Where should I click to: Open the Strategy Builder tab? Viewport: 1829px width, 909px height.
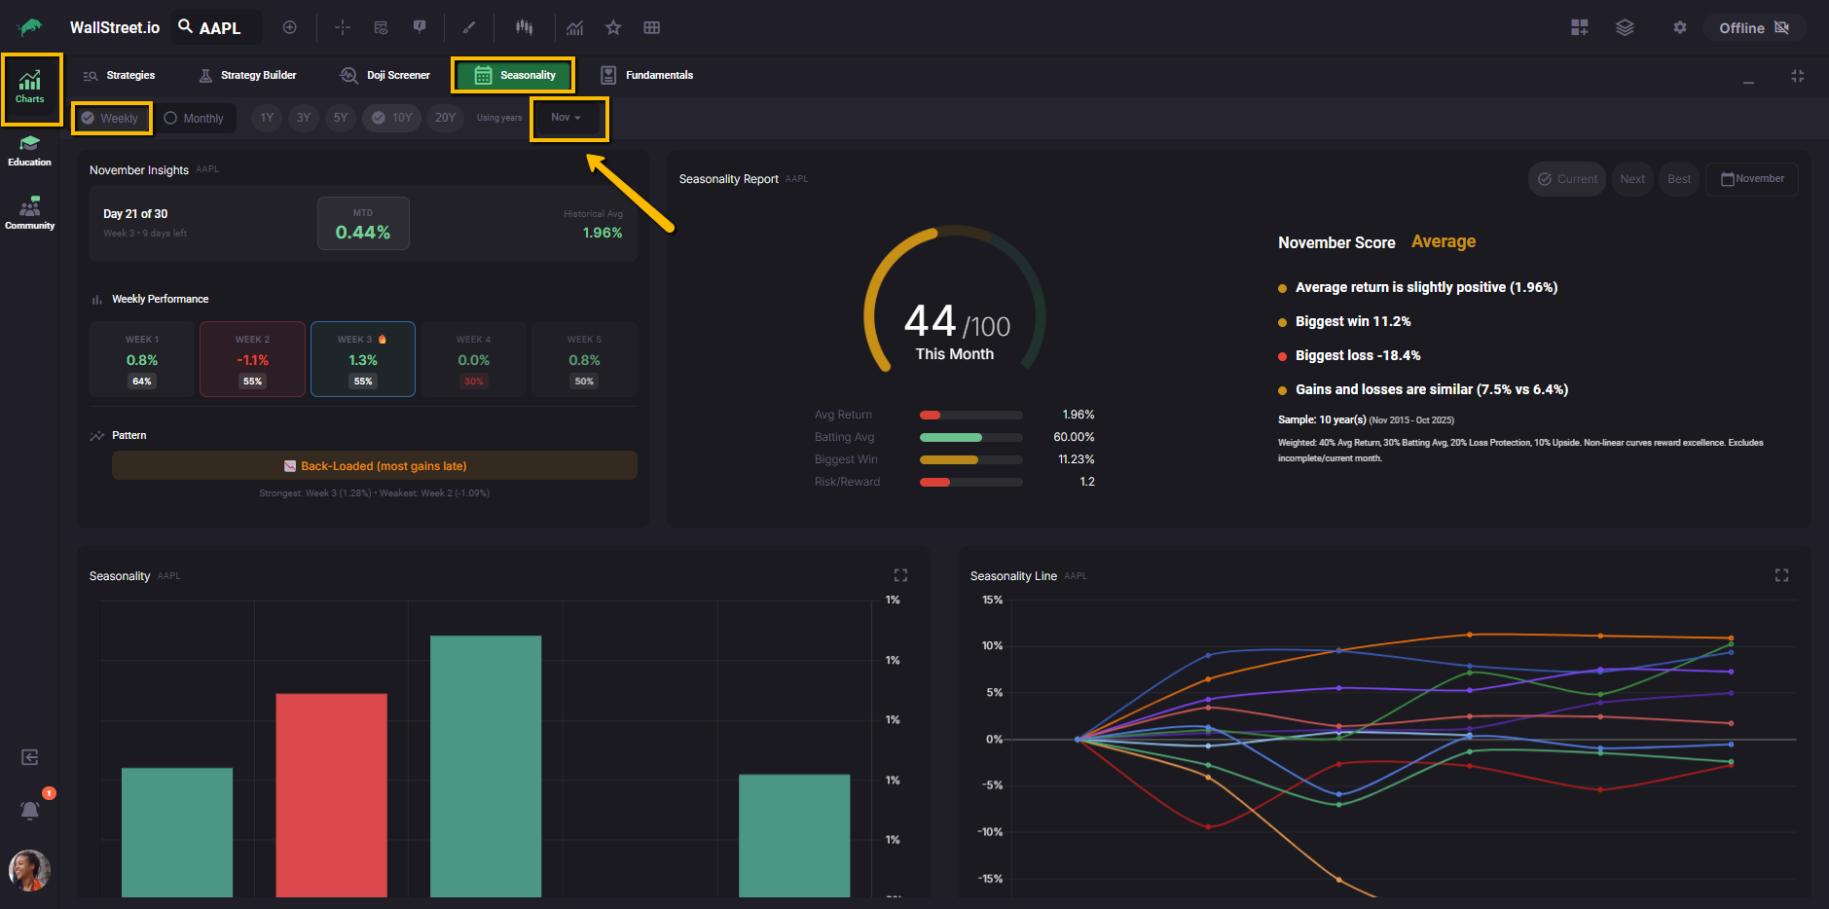coord(247,75)
